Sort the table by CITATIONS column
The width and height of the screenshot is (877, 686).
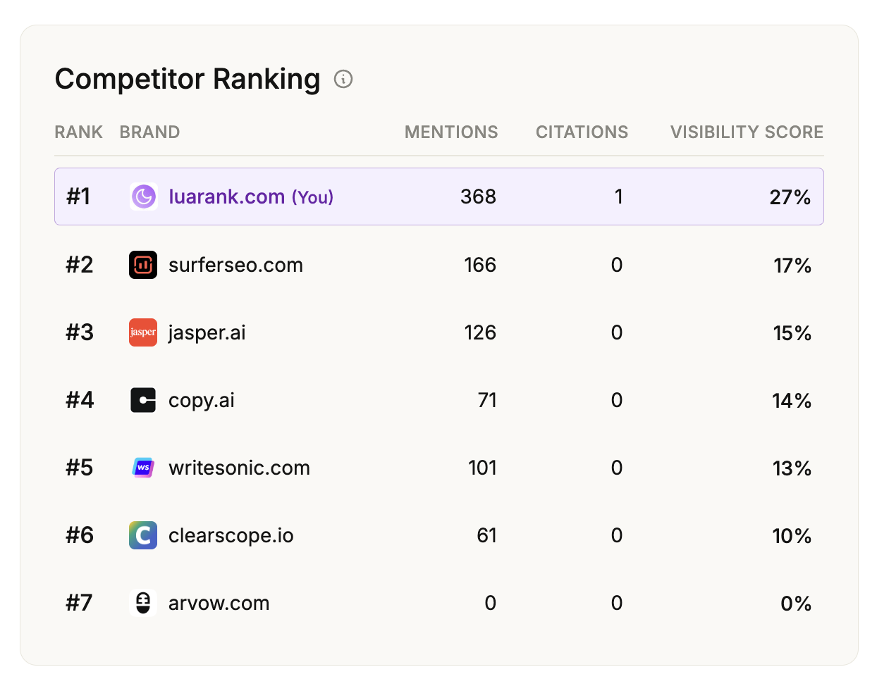pyautogui.click(x=582, y=132)
